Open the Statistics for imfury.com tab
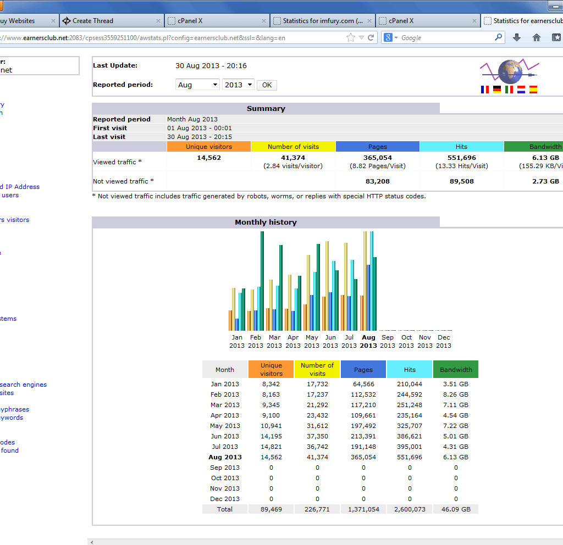Viewport: 563px width, 545px height. (322, 21)
